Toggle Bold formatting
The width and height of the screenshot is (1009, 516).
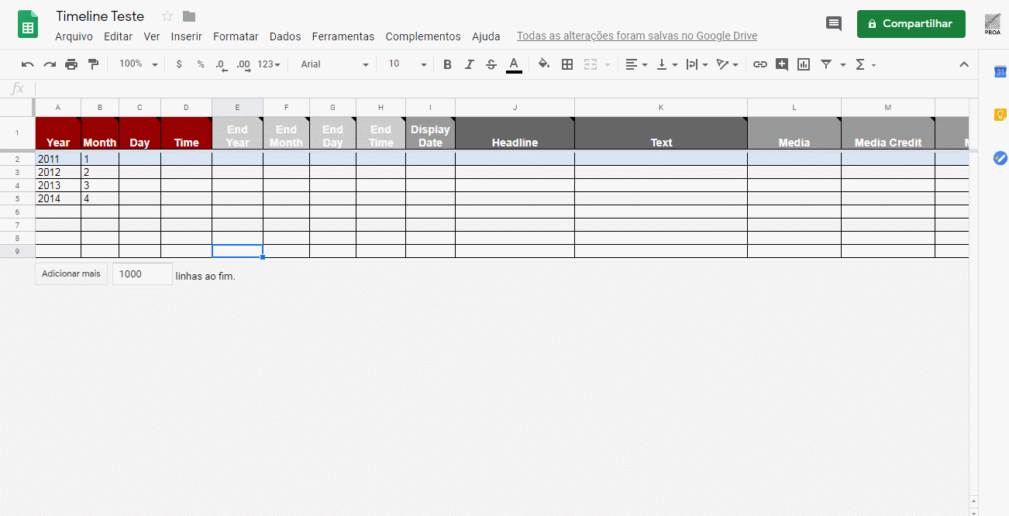447,64
